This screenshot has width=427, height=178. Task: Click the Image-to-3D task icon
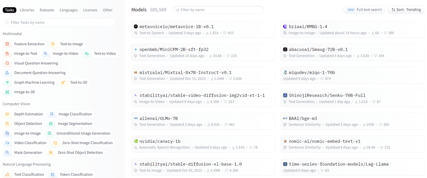(7, 92)
